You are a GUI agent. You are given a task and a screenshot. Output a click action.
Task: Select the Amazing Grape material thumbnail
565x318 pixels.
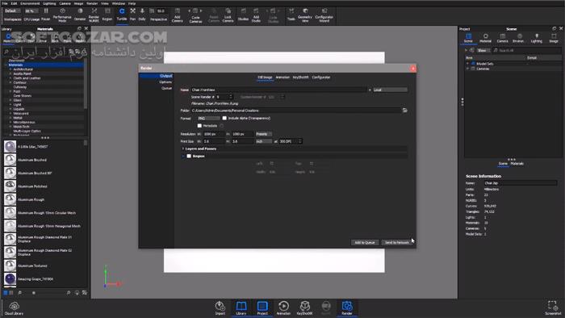(x=10, y=279)
